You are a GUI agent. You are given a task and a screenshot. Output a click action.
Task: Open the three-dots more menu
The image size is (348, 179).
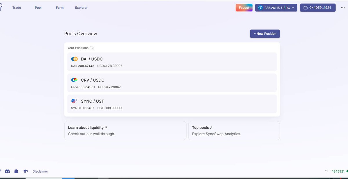pyautogui.click(x=343, y=8)
